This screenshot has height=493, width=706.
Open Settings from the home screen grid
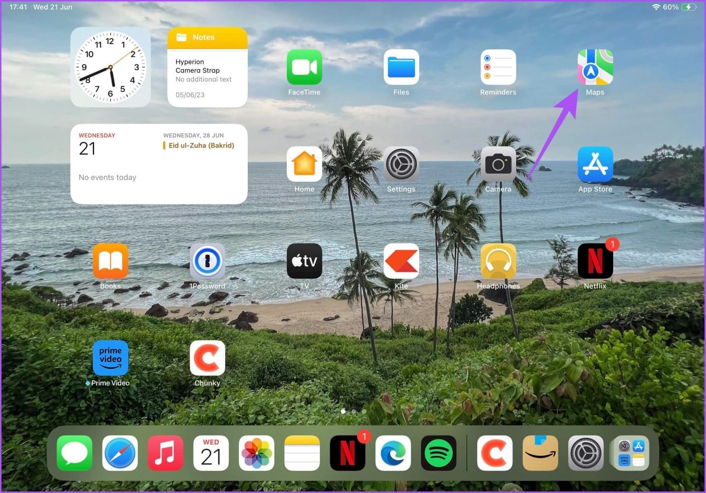point(401,164)
